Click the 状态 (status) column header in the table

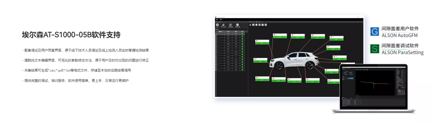pos(242,32)
